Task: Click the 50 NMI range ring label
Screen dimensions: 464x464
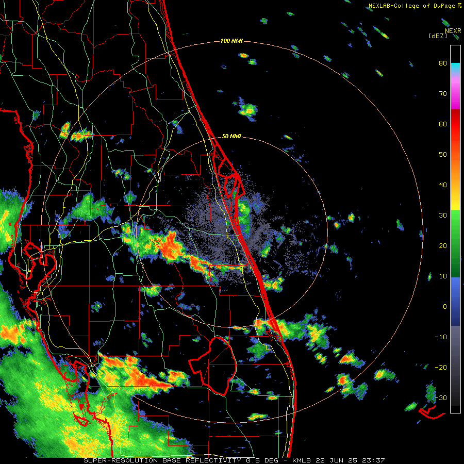Action: tap(231, 137)
